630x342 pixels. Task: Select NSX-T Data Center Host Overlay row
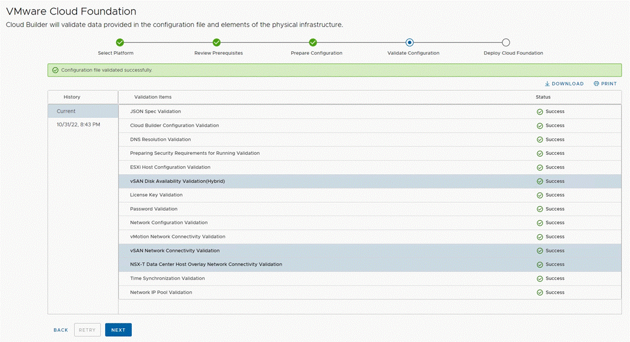[x=370, y=264]
